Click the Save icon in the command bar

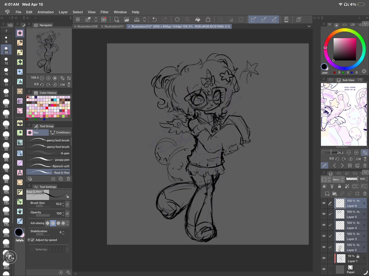click(137, 19)
